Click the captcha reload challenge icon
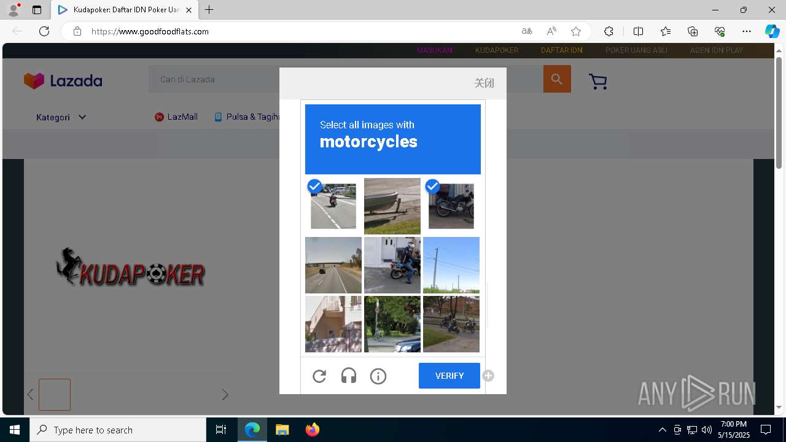Viewport: 786px width, 442px height. point(319,376)
